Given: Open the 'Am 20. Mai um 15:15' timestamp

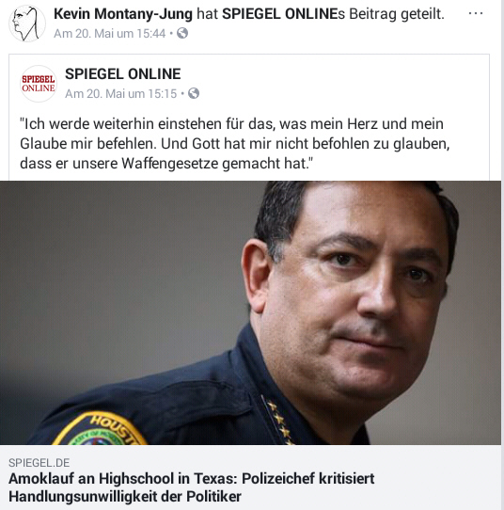Looking at the screenshot, I should click(121, 94).
